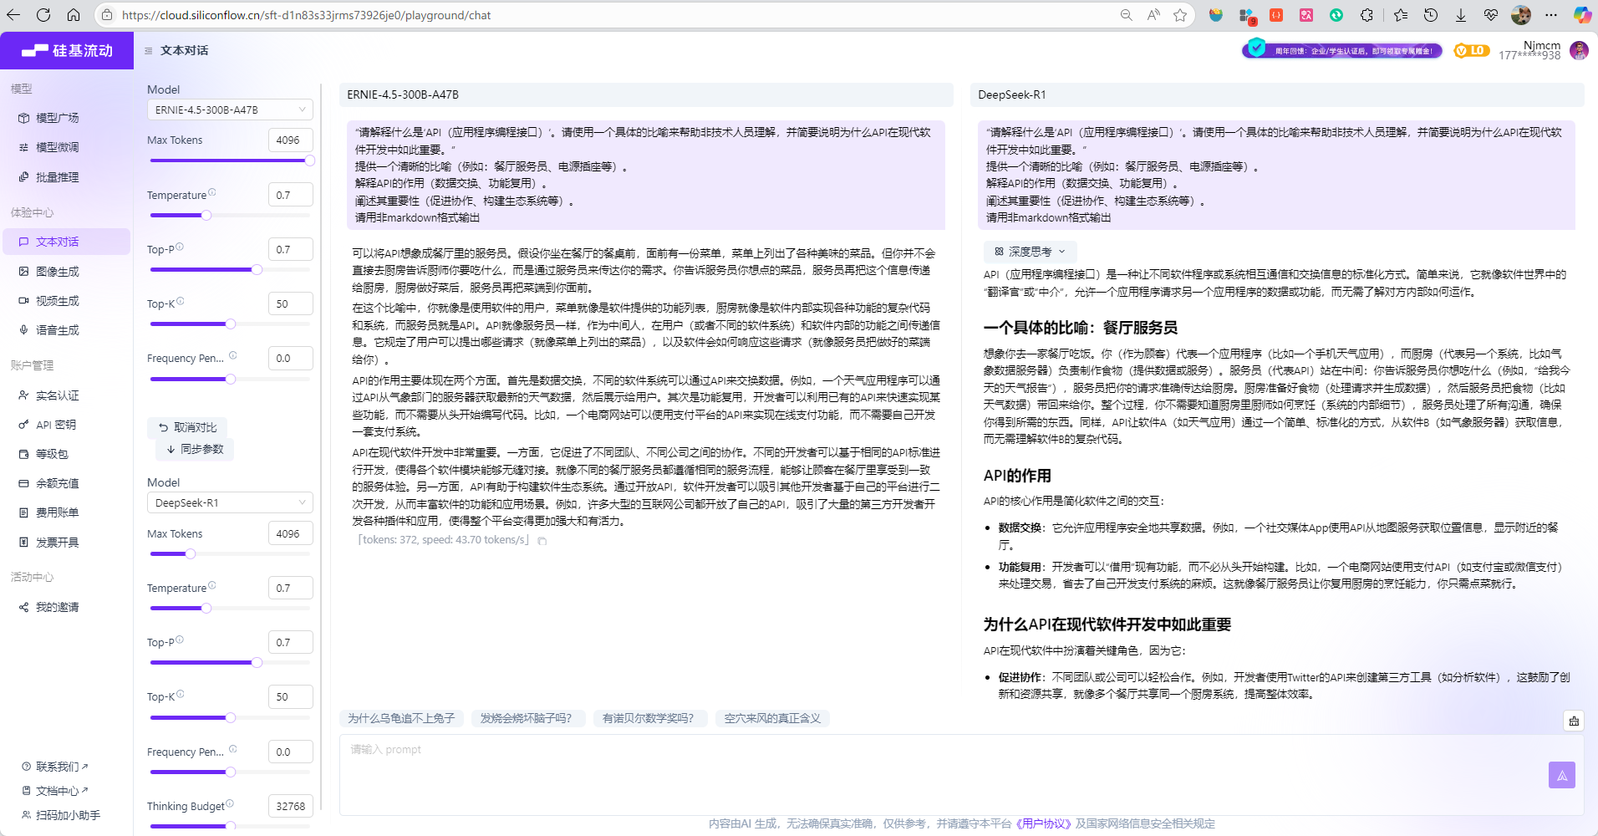Click the Thinking Budget value field

coord(290,806)
